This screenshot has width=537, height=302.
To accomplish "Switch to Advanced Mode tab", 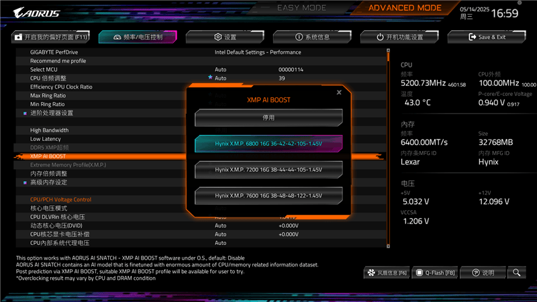I will pos(405,7).
